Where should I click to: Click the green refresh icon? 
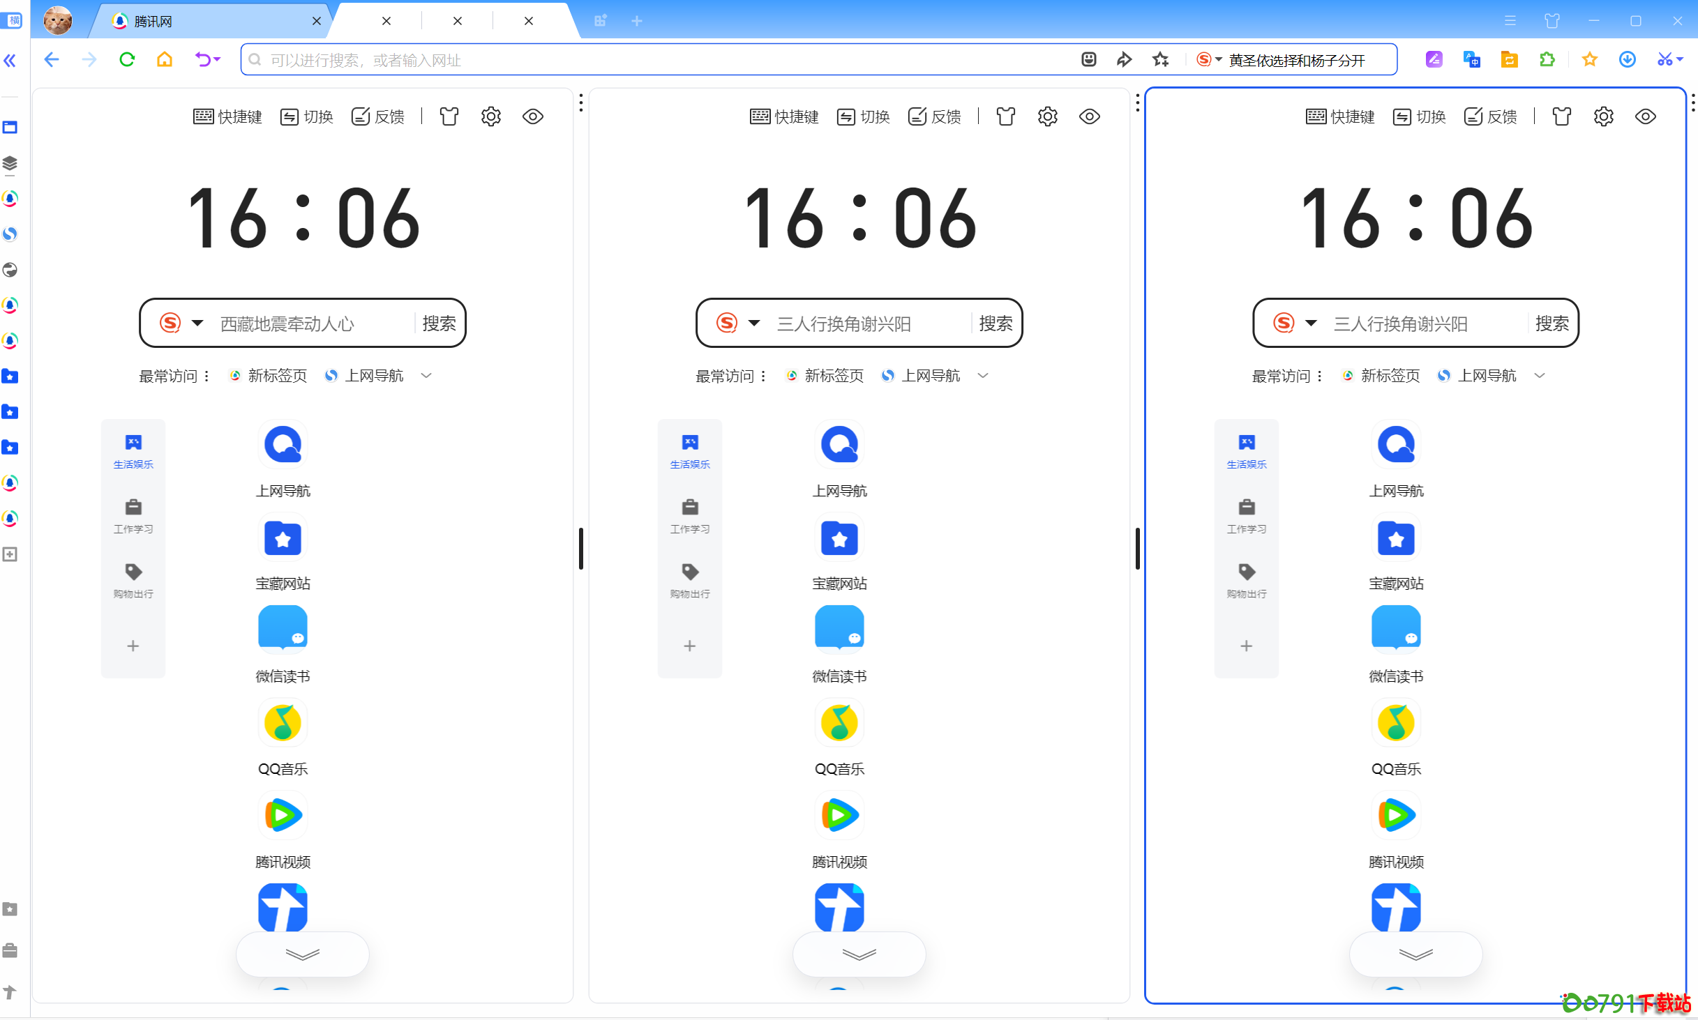click(127, 60)
